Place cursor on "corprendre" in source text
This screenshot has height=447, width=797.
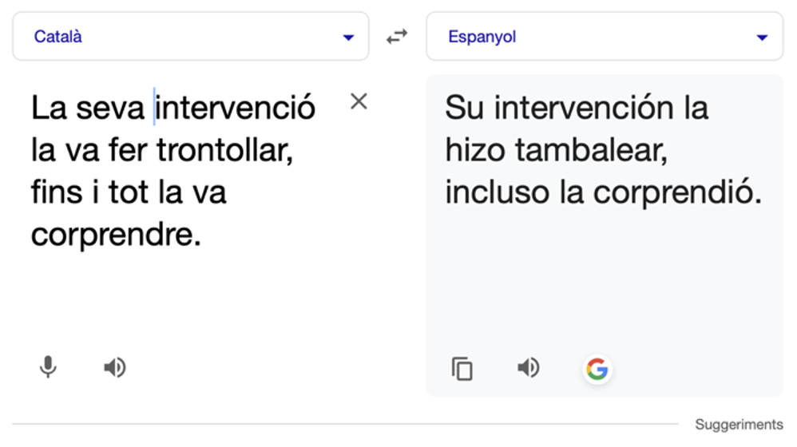[x=112, y=235]
